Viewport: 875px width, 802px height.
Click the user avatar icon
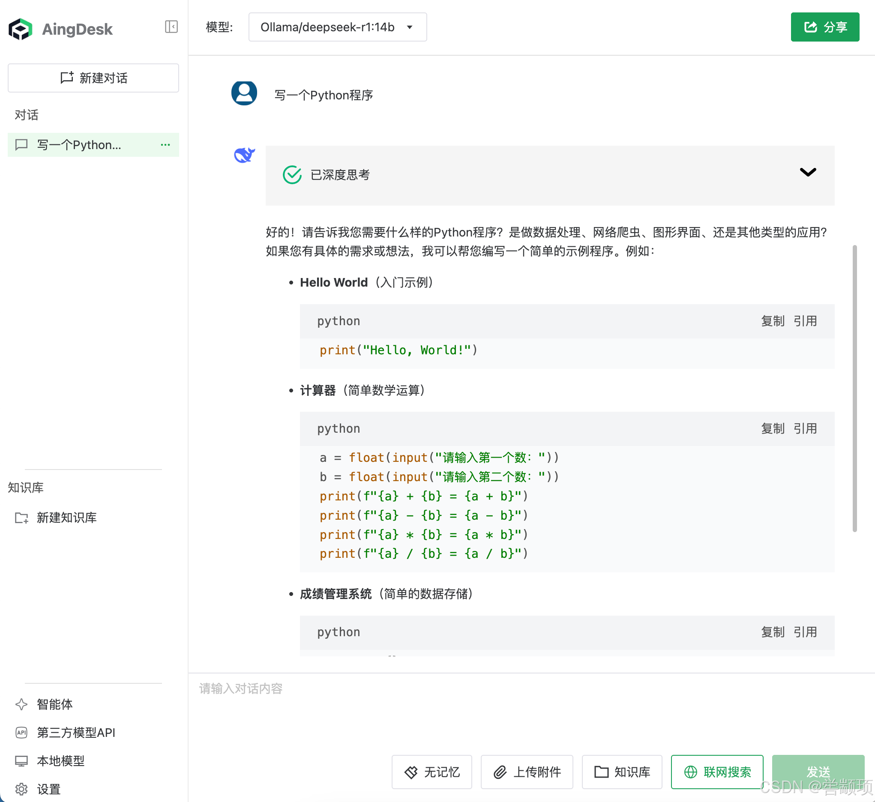click(x=244, y=93)
